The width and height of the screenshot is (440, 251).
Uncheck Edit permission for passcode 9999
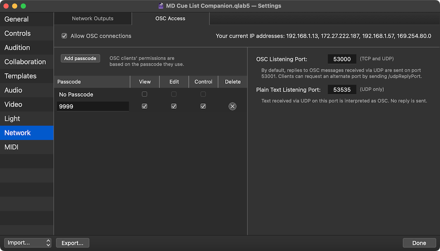174,106
